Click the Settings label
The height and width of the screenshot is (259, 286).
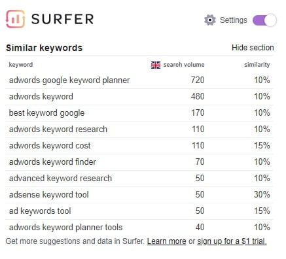[x=234, y=20]
